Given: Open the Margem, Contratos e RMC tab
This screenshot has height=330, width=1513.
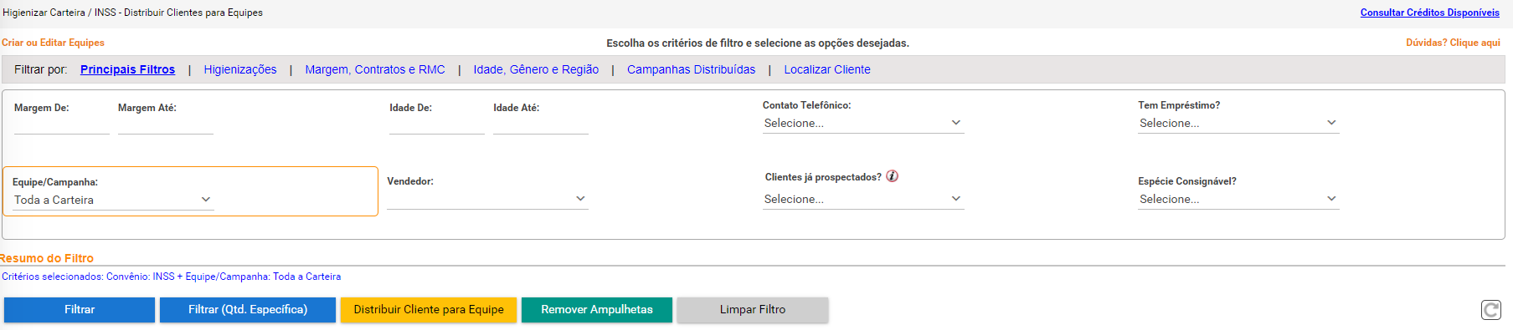Looking at the screenshot, I should [x=375, y=69].
